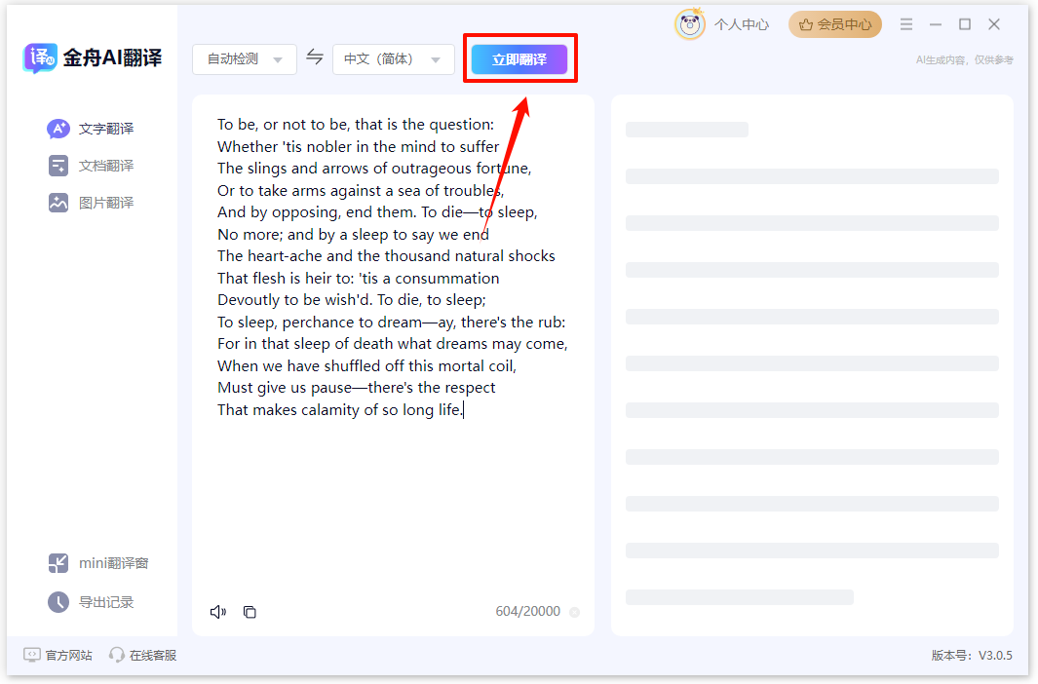The width and height of the screenshot is (1038, 684).
Task: Select the 文字翻译 tab
Action: [x=92, y=129]
